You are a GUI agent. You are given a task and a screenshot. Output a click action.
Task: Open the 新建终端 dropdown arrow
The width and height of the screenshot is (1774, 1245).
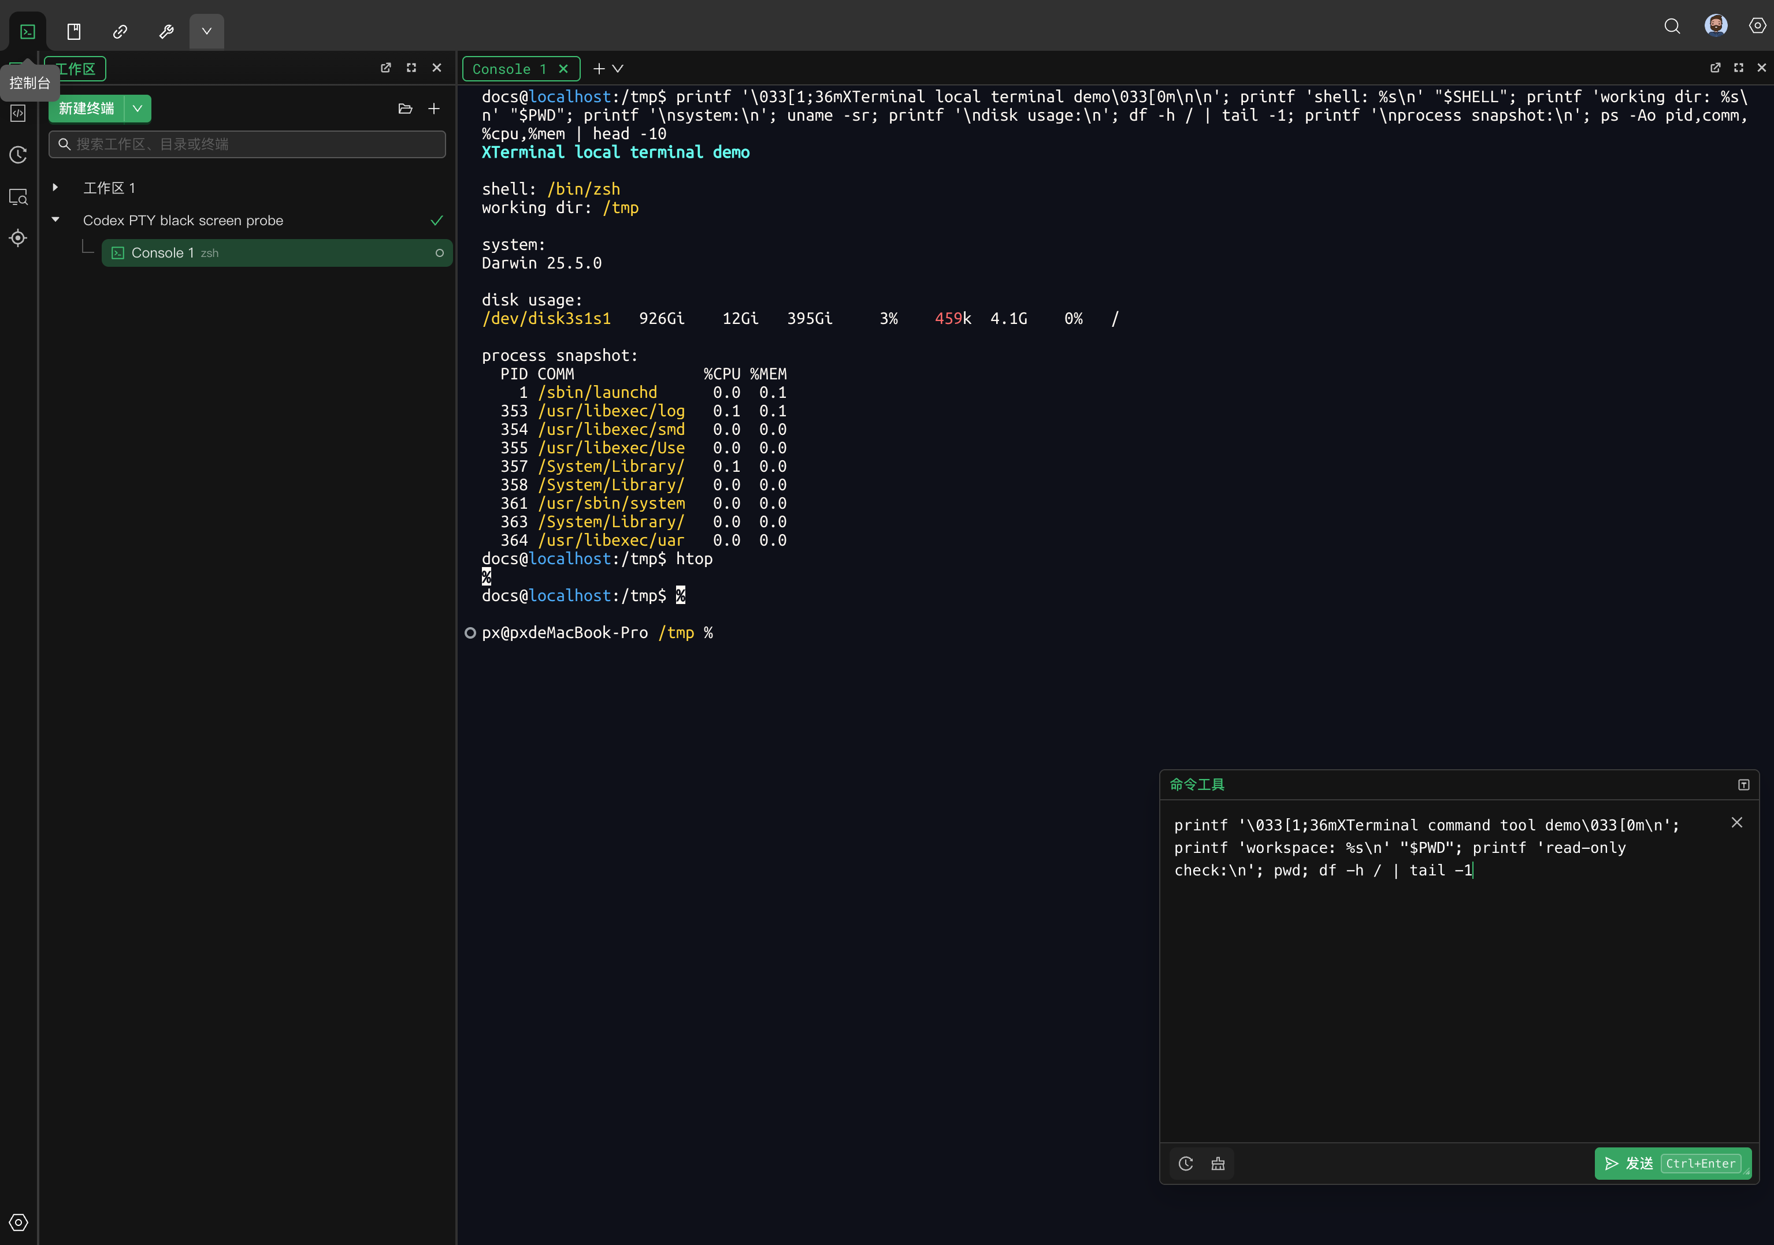pyautogui.click(x=138, y=109)
